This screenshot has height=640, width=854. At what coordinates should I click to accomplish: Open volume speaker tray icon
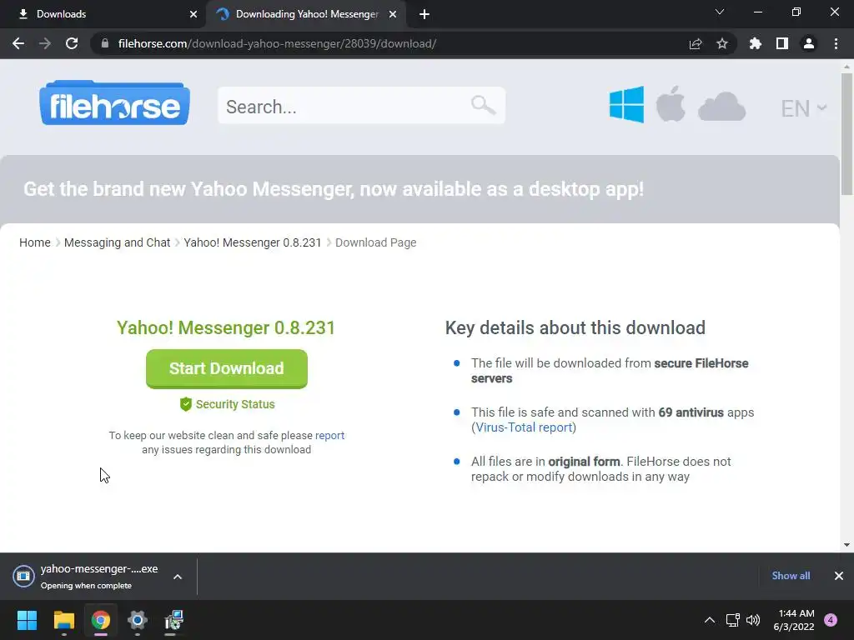[753, 620]
